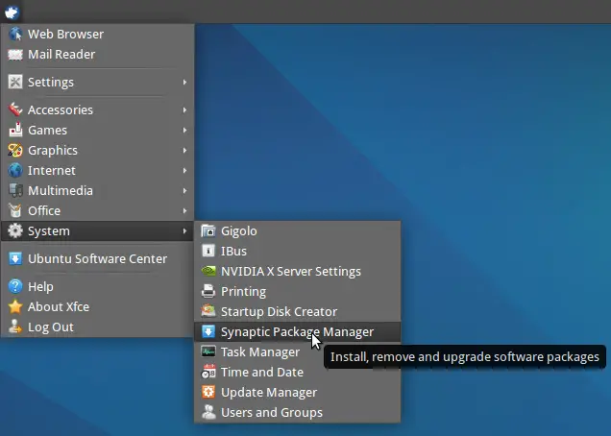Click the Time and Date calendar icon
Screen dimensions: 611x436
click(208, 372)
